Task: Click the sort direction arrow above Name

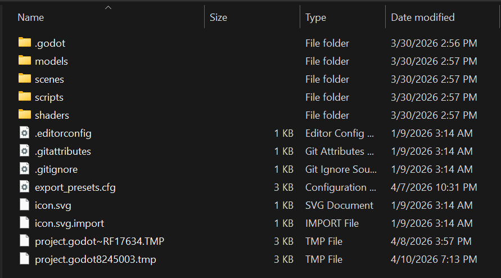Action: click(108, 7)
